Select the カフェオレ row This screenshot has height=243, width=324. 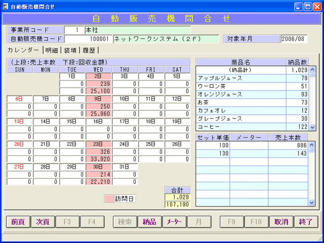pos(252,110)
